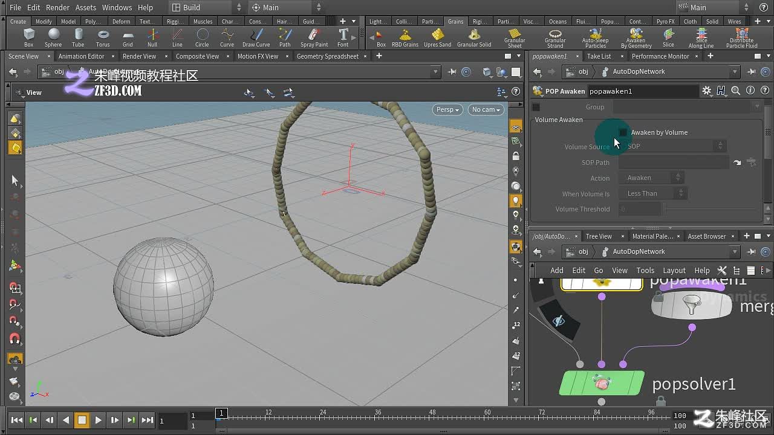Toggle the lock icon on the viewport sidebar
774x435 pixels.
click(516, 156)
